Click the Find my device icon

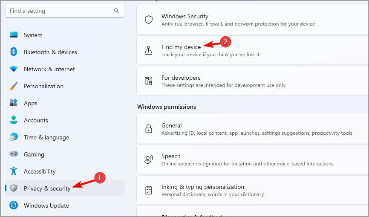[148, 50]
